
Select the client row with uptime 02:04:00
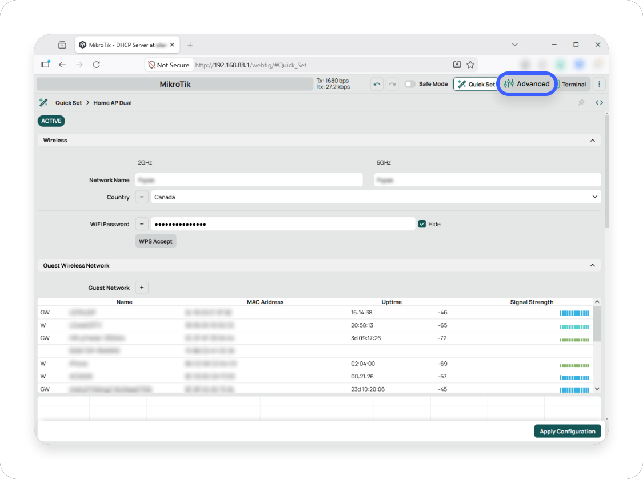315,364
